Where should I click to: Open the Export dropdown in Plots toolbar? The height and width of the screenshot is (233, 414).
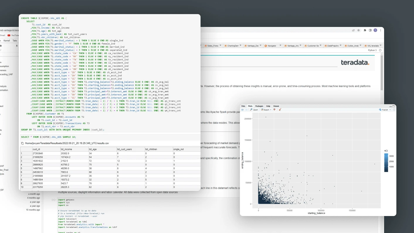click(x=266, y=110)
